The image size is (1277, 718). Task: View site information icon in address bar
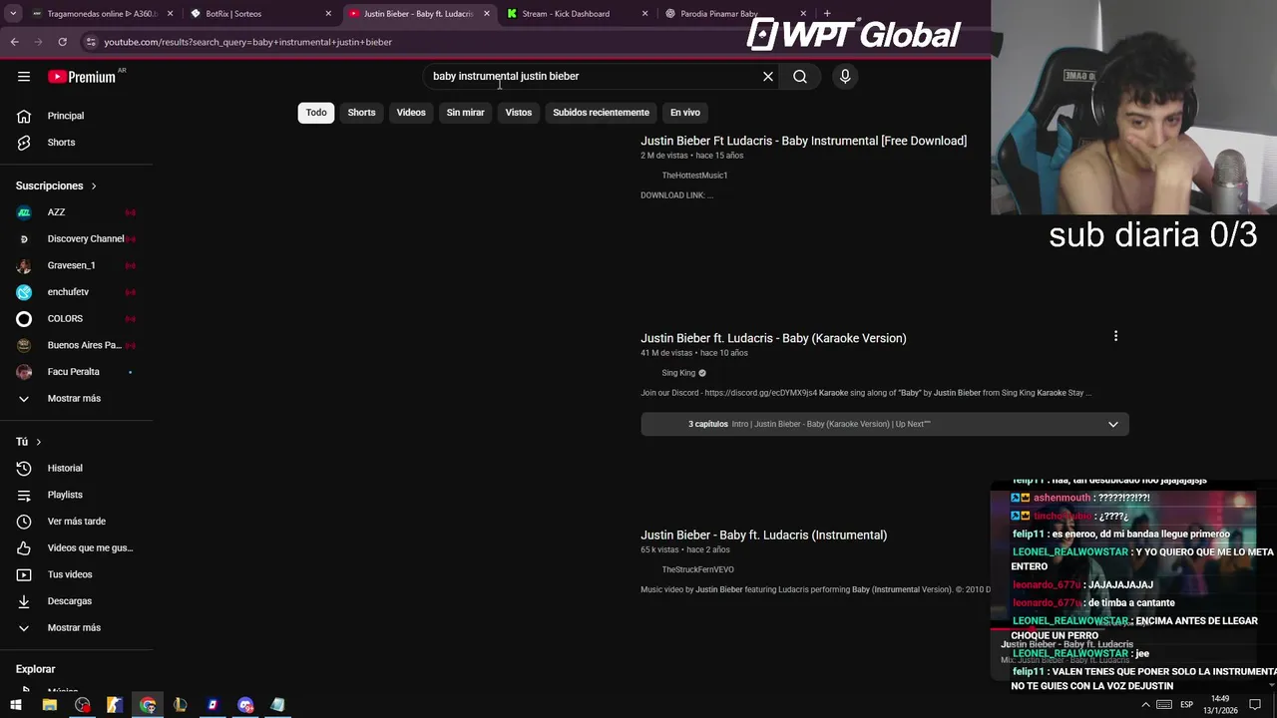(x=91, y=42)
